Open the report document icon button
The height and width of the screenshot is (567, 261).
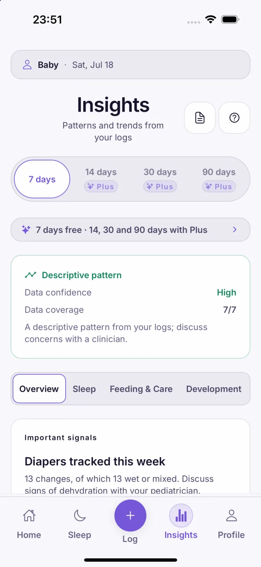(x=200, y=118)
